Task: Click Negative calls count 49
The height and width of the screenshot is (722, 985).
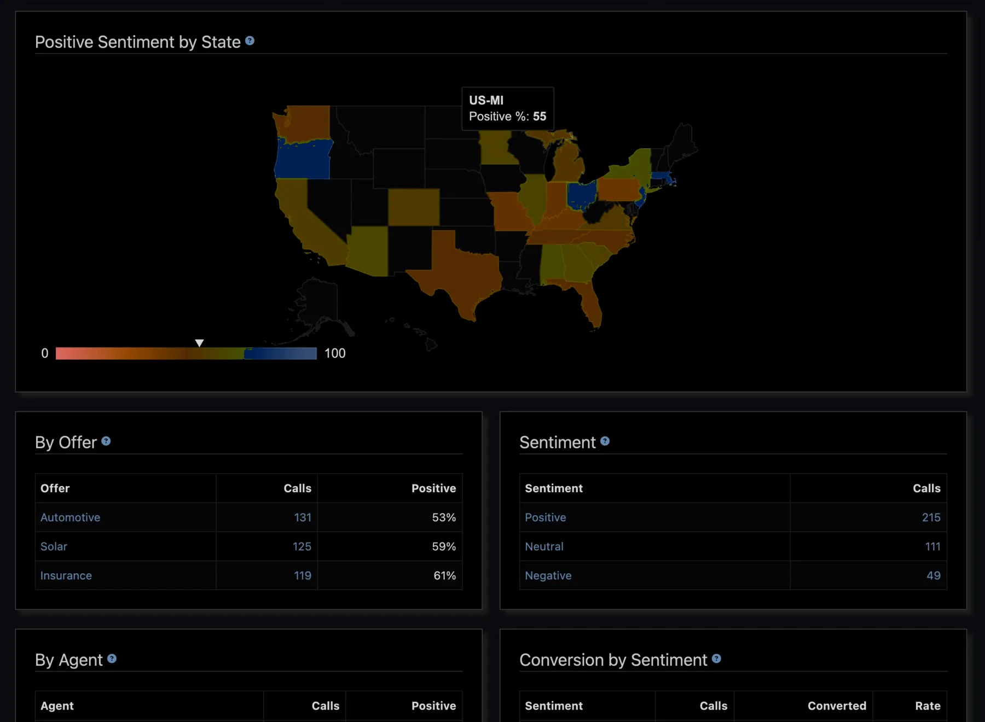Action: click(x=934, y=575)
